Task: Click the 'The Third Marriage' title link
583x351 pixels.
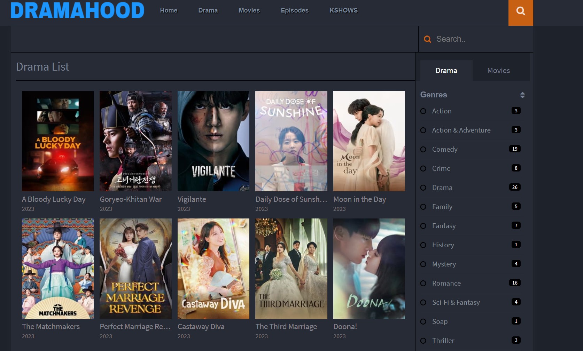Action: 286,327
